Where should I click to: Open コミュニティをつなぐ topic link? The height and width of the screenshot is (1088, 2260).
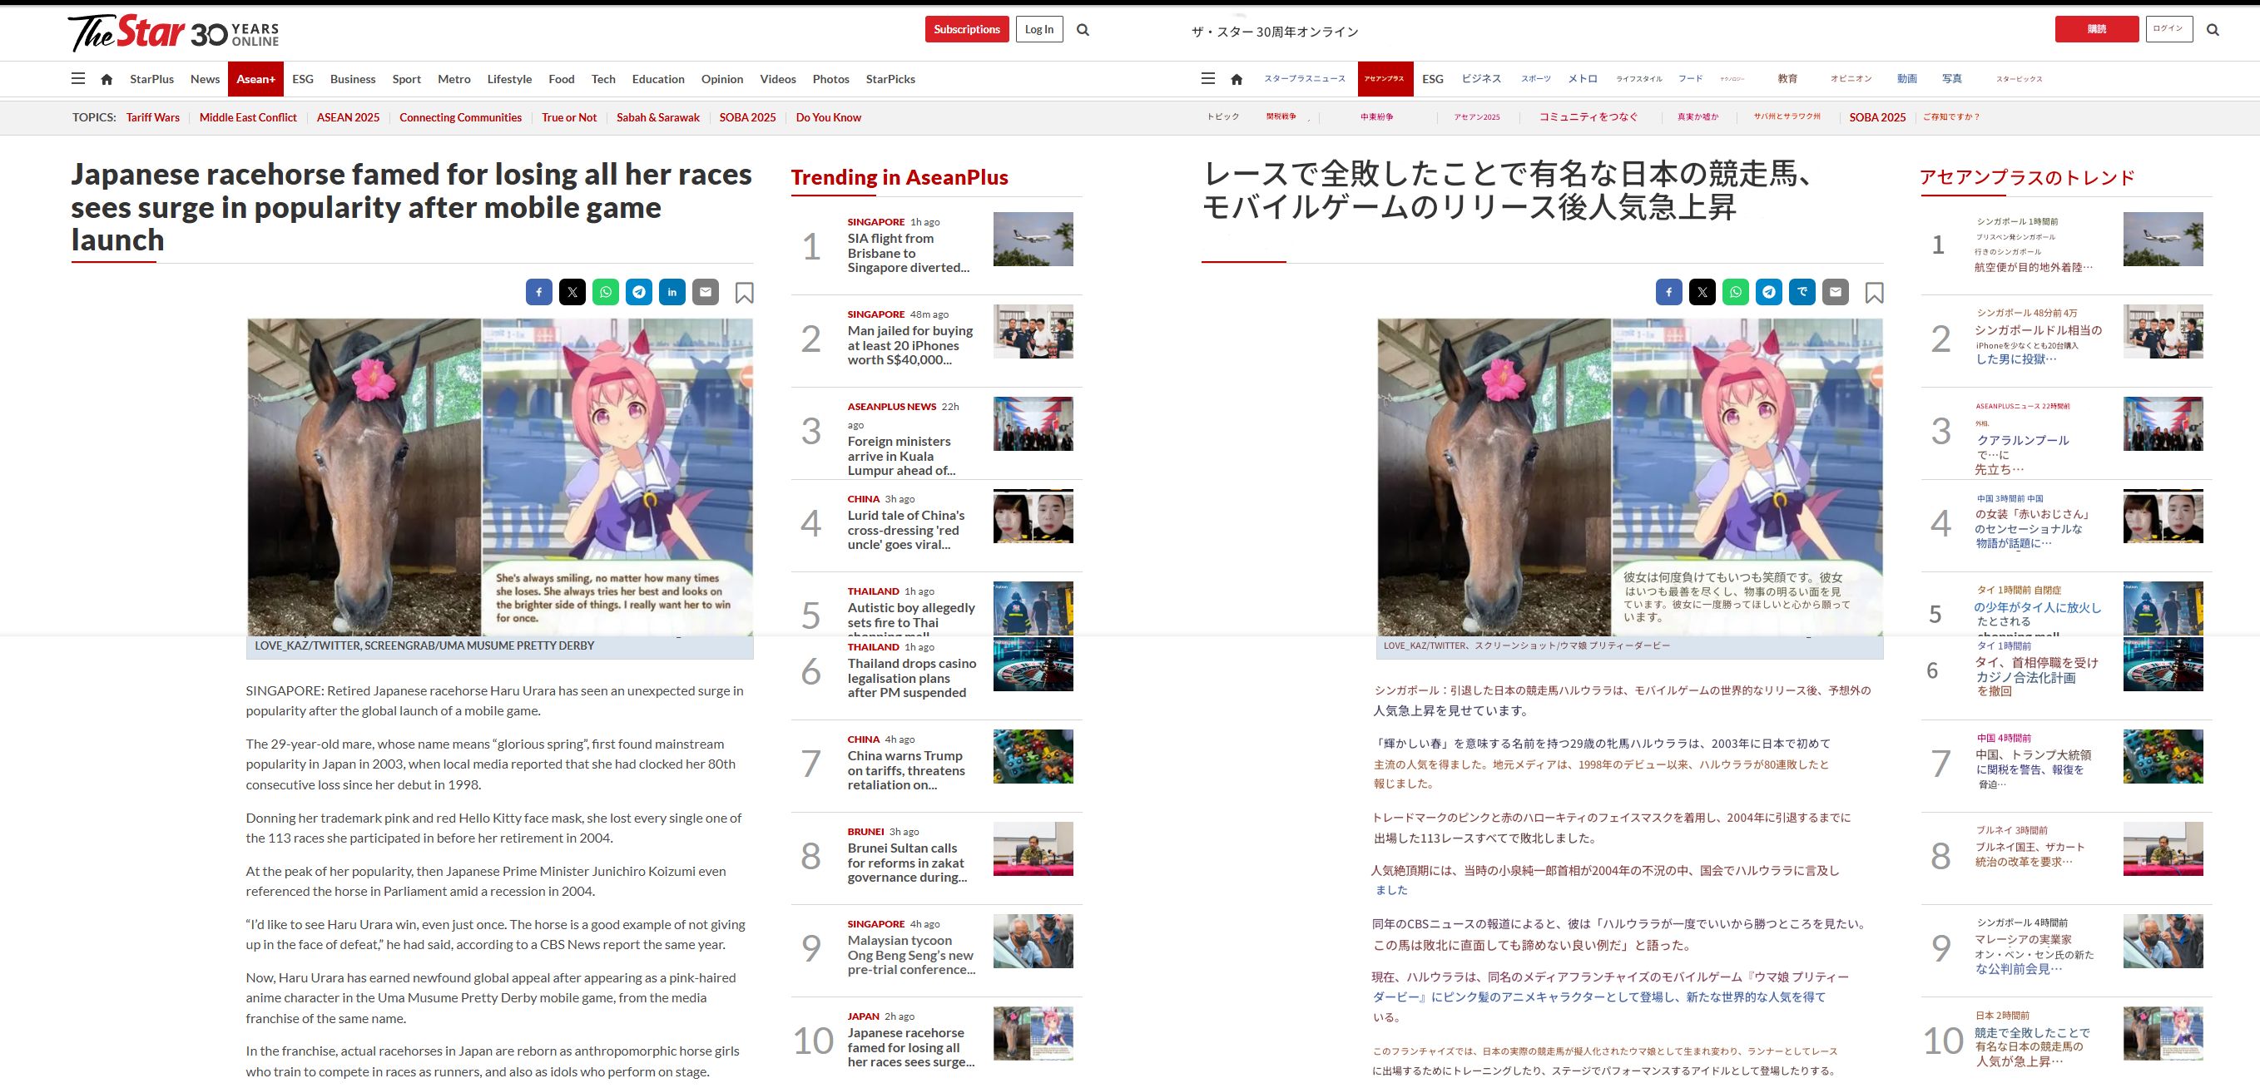point(1588,117)
